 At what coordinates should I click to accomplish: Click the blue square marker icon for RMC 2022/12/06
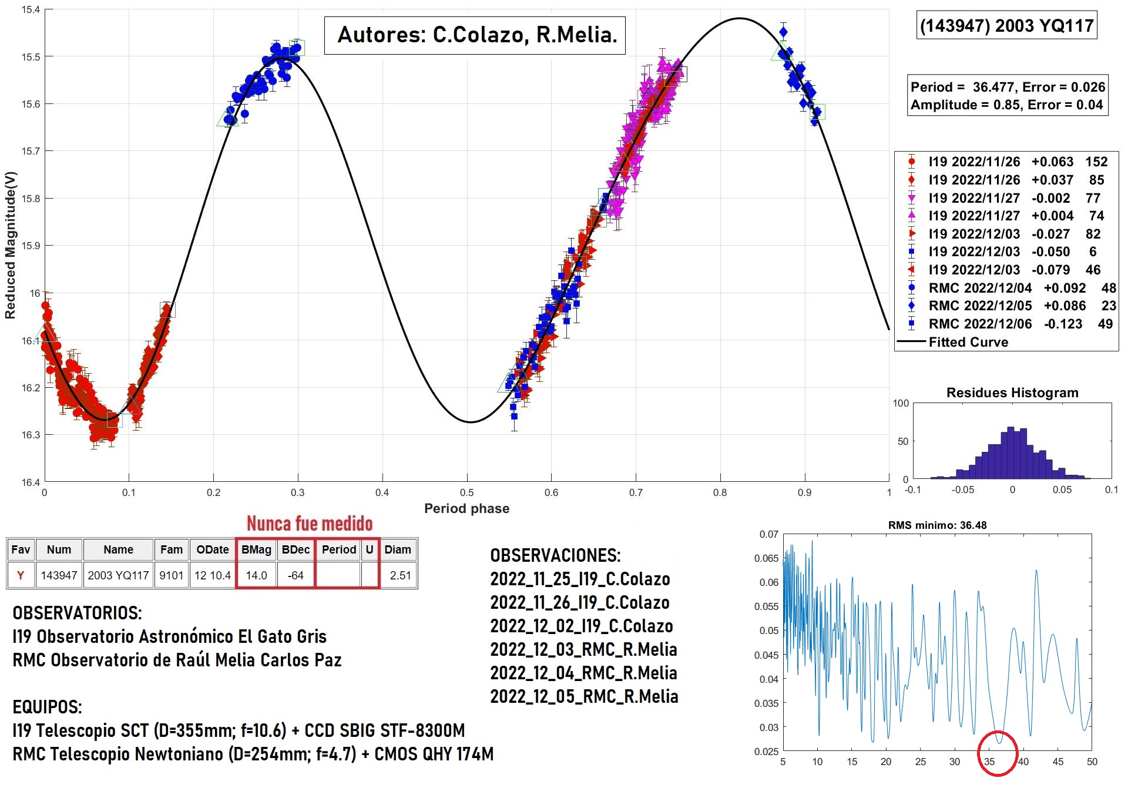(911, 324)
